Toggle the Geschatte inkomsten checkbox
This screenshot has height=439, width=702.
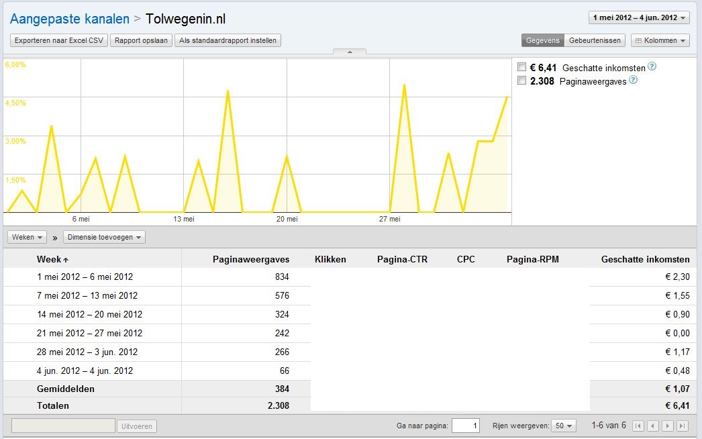coord(521,67)
